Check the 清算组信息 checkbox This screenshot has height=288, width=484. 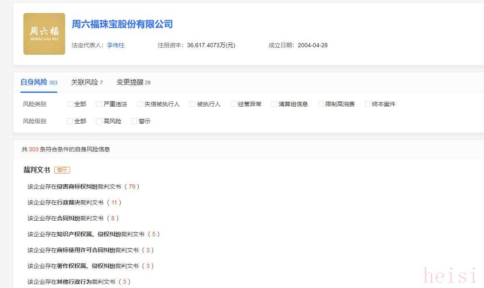tap(274, 104)
